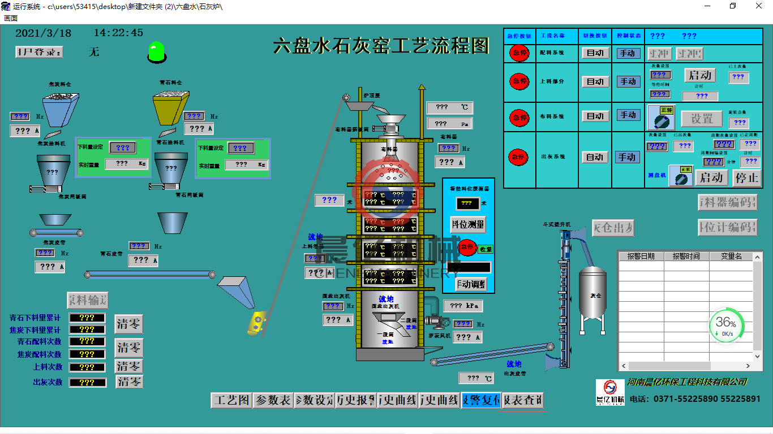The image size is (773, 434).
Task: Click the 下料量设定 input for 焦炭
Action: (123, 148)
